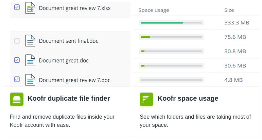Select the Document great.doc file name
The height and width of the screenshot is (140, 262).
[64, 60]
